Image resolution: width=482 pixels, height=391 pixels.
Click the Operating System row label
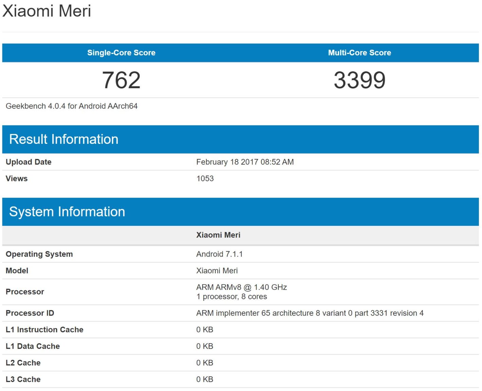pos(39,254)
